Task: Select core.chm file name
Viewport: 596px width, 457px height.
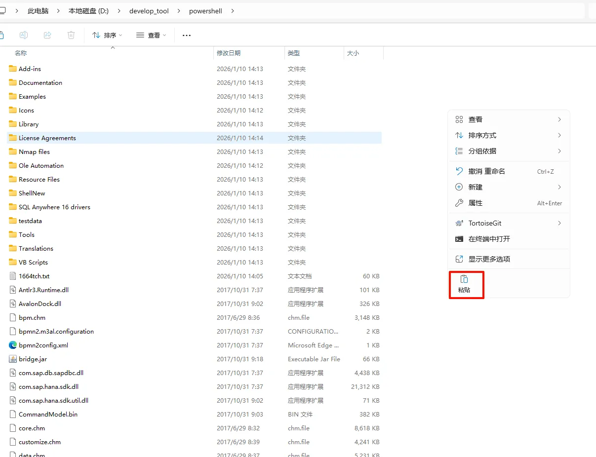Action: 32,428
